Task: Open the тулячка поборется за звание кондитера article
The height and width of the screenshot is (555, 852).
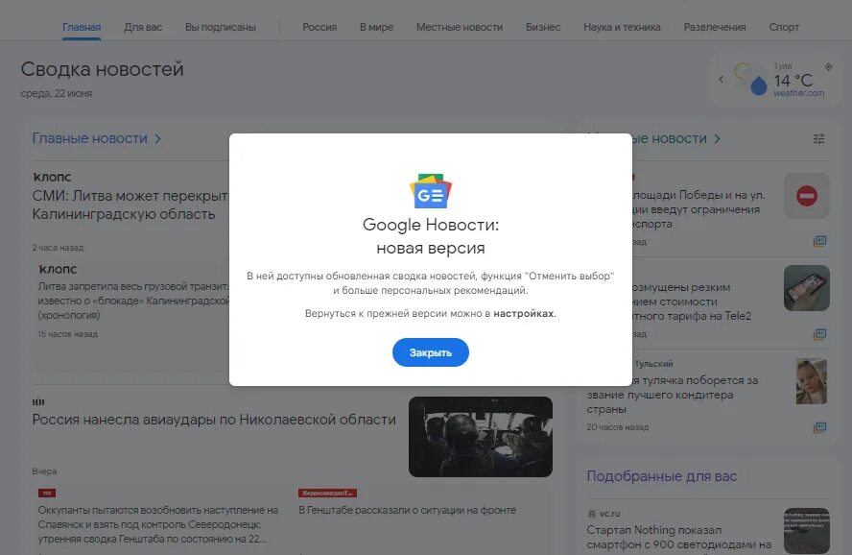Action: (x=673, y=395)
